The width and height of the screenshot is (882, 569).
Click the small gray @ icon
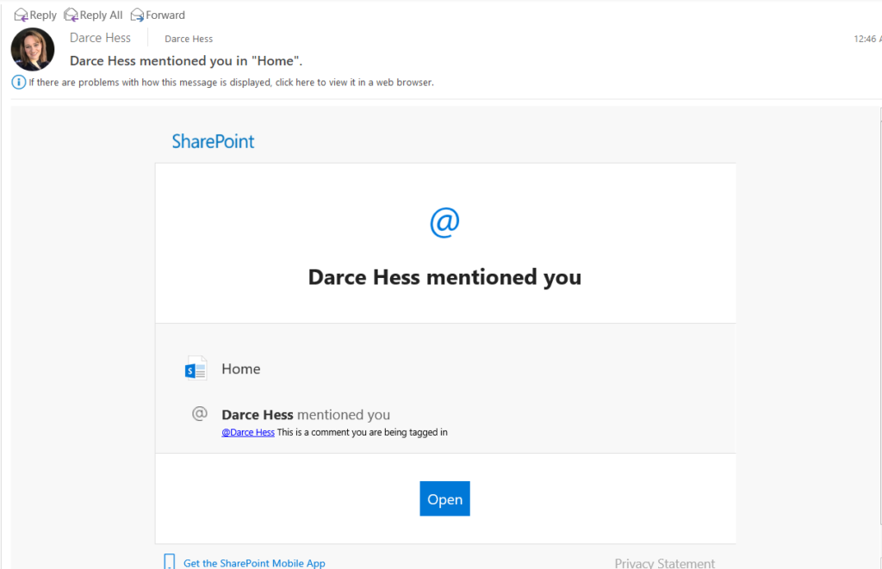pyautogui.click(x=200, y=414)
